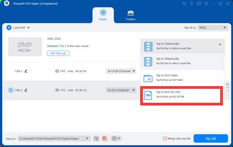
Task: Click Title 1 label
Action: (x=19, y=71)
